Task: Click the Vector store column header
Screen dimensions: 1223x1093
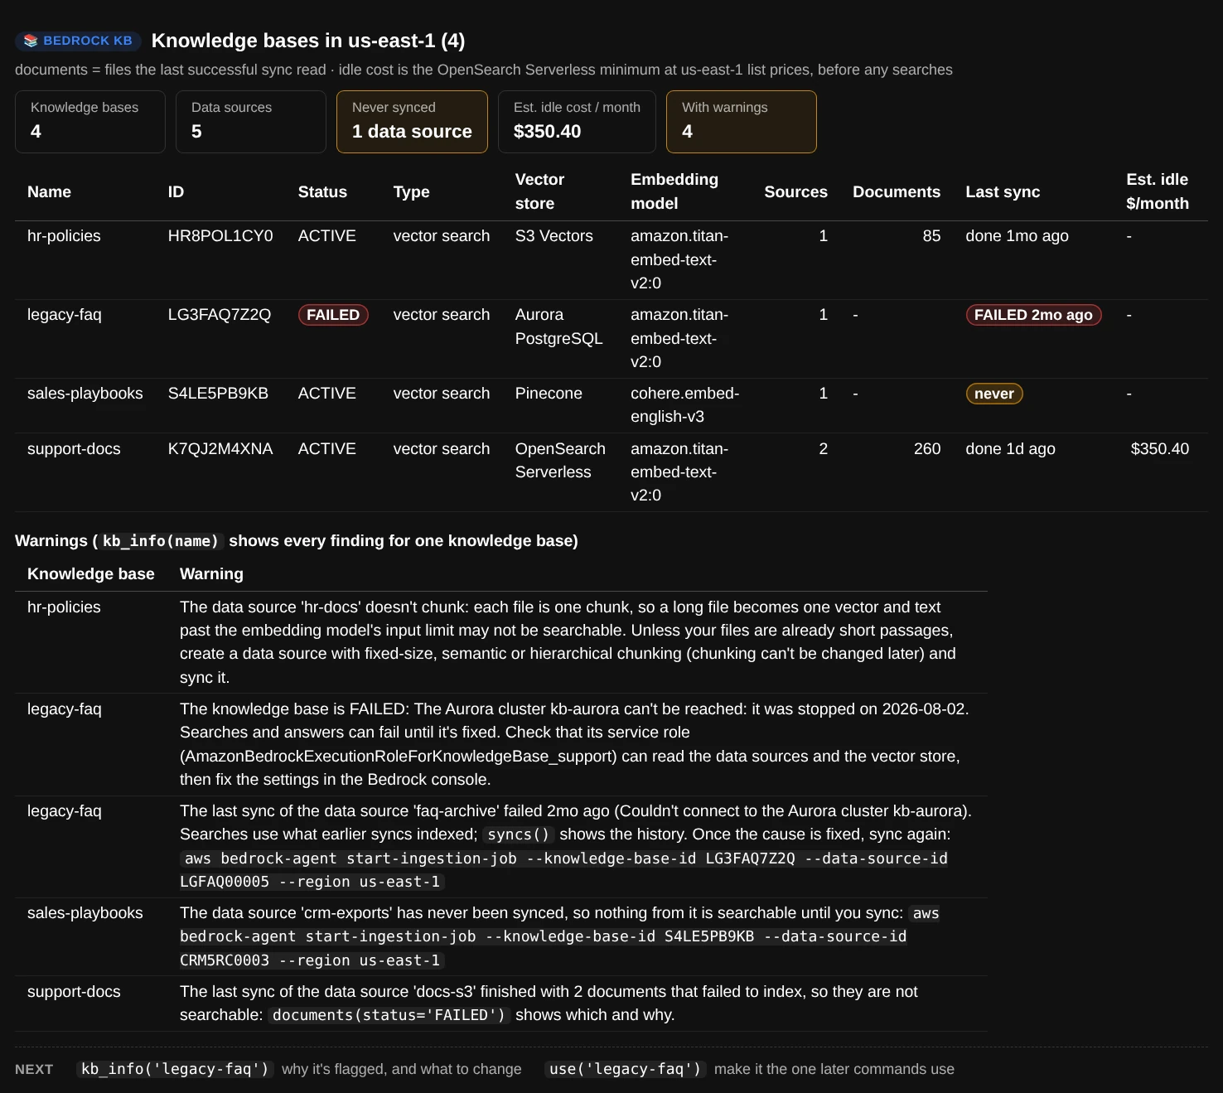Action: pyautogui.click(x=539, y=191)
